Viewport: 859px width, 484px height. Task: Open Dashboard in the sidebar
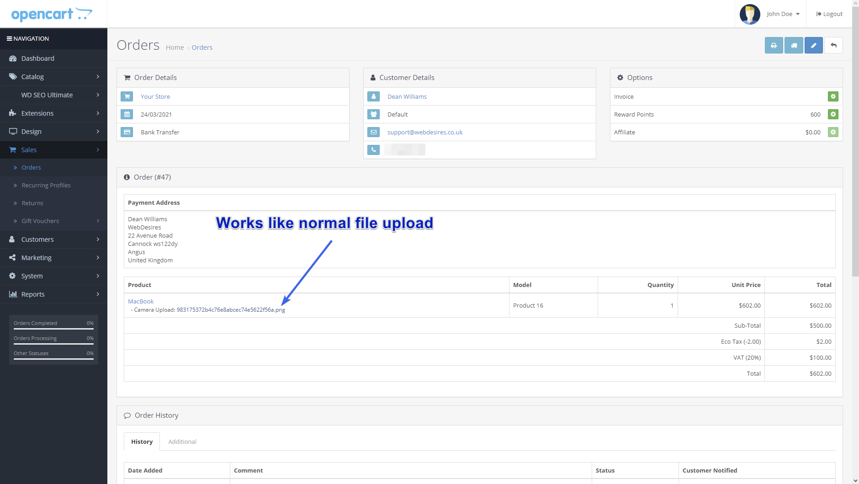point(53,59)
